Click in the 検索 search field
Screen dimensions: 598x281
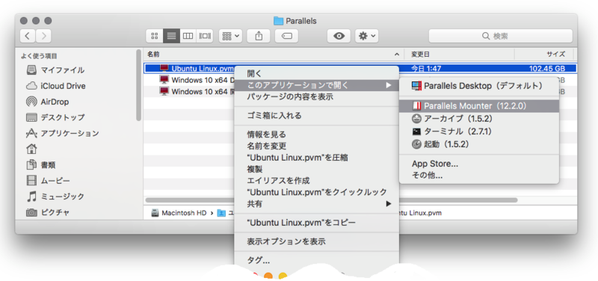click(x=500, y=36)
